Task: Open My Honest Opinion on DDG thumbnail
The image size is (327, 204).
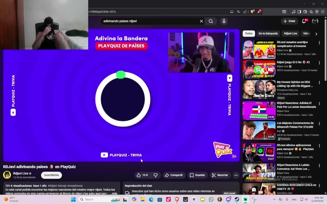Action: (259, 90)
